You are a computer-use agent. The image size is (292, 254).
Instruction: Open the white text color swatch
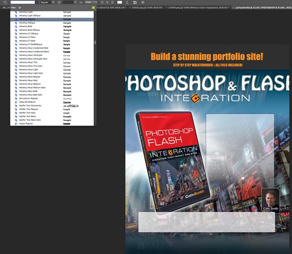click(x=120, y=2)
